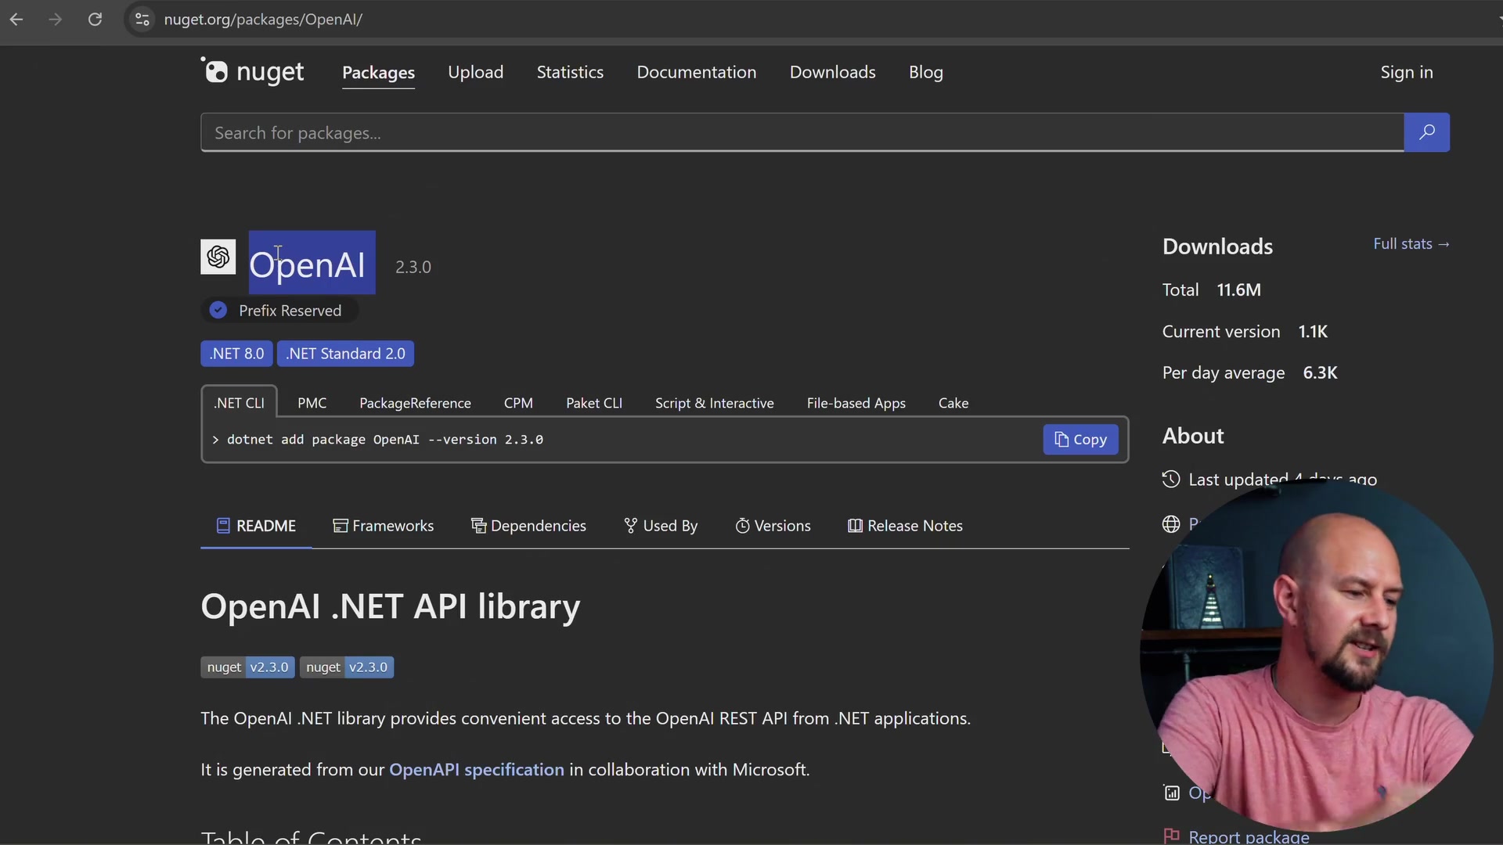Screen dimensions: 1503x845
Task: Open Full stats for downloads
Action: pyautogui.click(x=1410, y=243)
